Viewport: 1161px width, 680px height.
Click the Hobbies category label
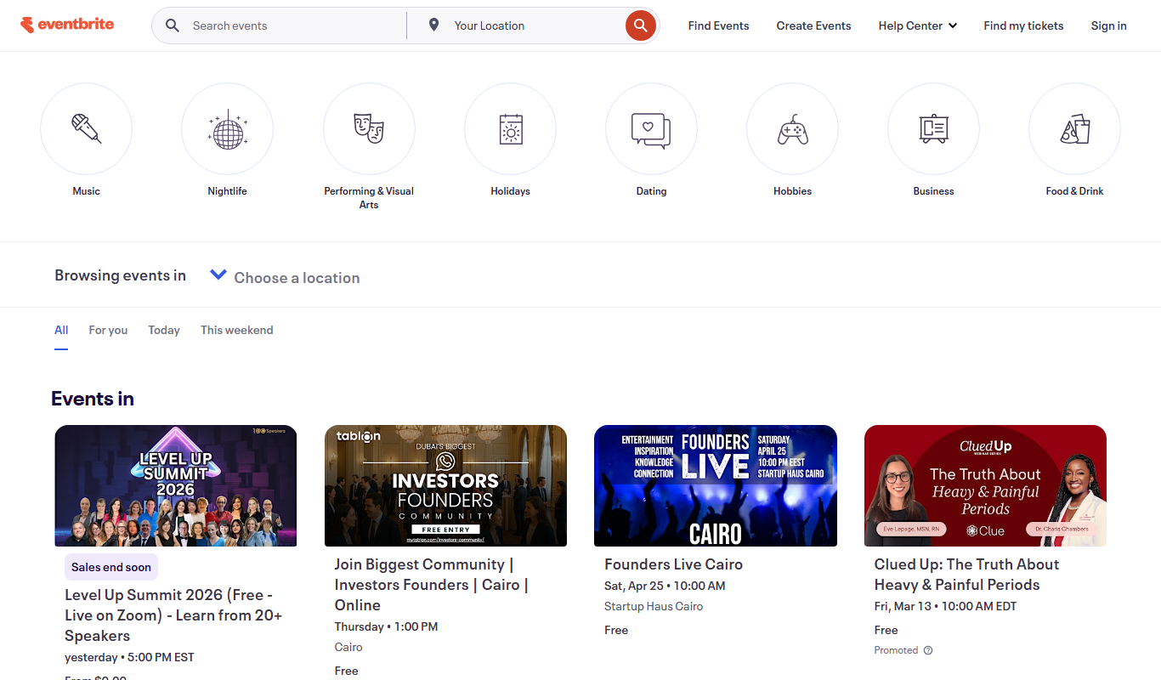click(792, 191)
